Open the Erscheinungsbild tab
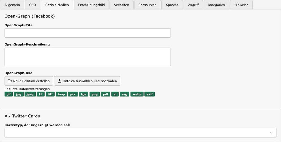The height and width of the screenshot is (142, 281). pos(91,5)
